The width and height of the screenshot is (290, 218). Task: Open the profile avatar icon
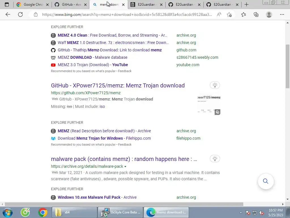[x=269, y=14]
